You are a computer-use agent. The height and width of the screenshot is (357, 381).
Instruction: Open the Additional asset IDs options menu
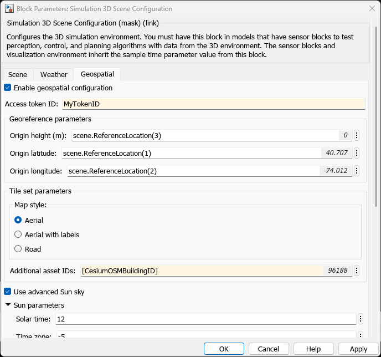tap(357, 271)
